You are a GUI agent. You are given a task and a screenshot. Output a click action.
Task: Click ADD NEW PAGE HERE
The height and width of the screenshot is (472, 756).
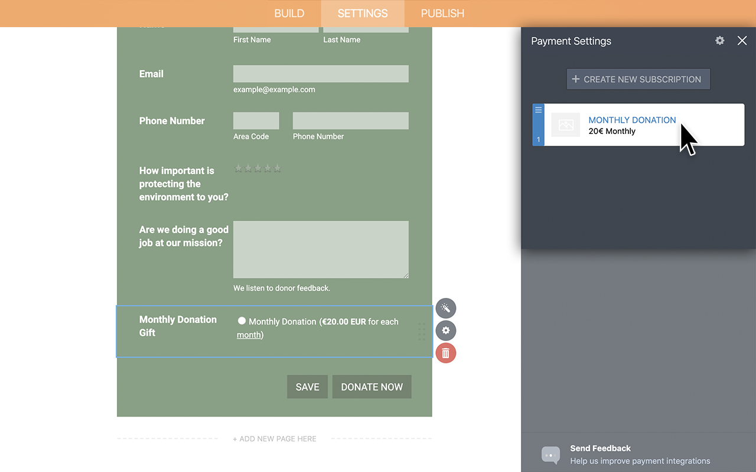[x=275, y=438]
